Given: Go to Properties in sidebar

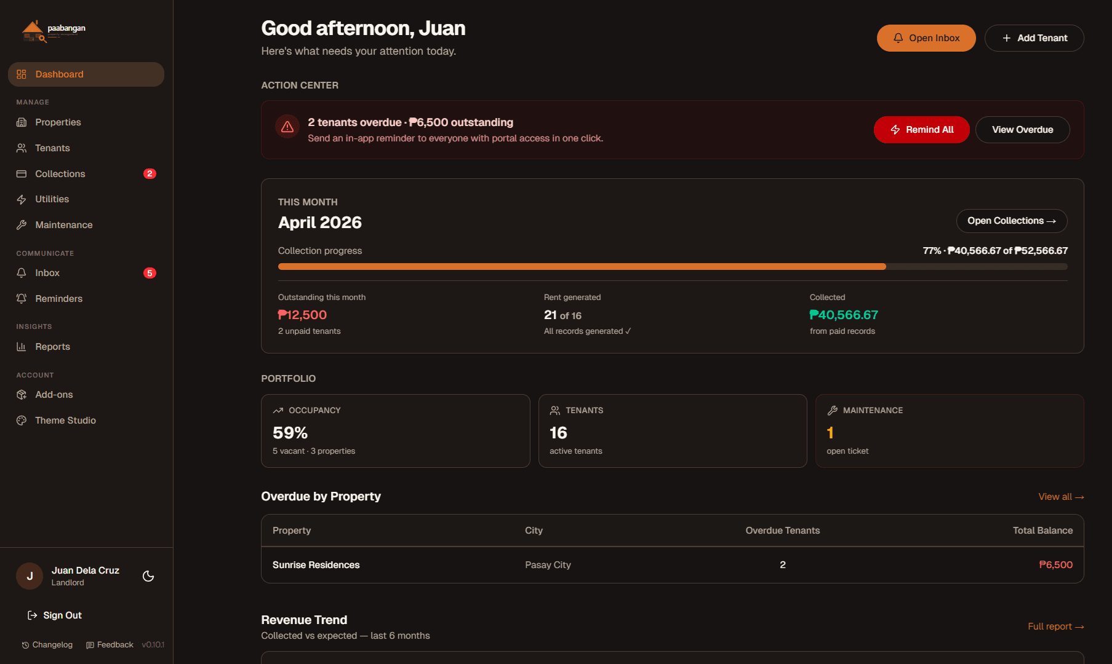Looking at the screenshot, I should pos(86,122).
